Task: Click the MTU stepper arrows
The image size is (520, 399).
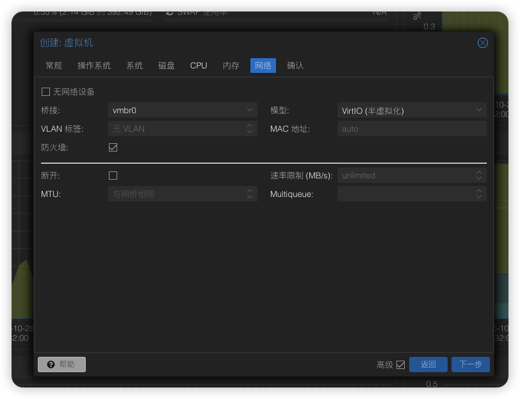Action: point(250,194)
